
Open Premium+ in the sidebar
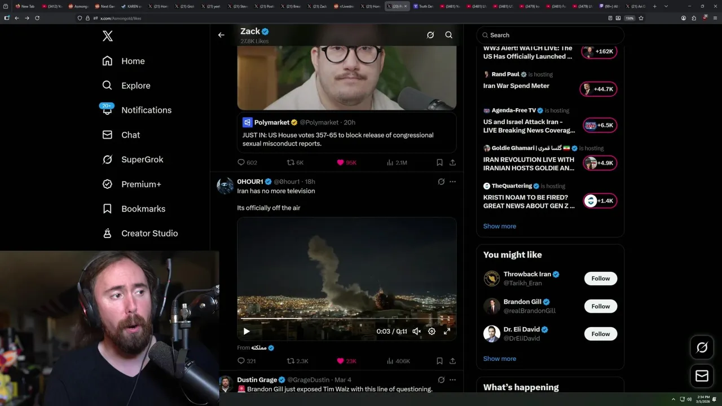(x=131, y=184)
